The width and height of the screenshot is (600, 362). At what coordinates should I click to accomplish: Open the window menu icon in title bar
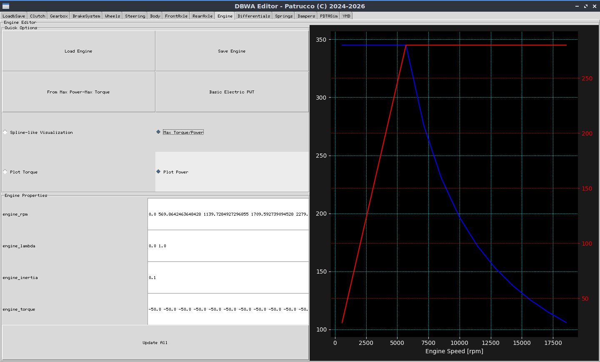pos(5,6)
